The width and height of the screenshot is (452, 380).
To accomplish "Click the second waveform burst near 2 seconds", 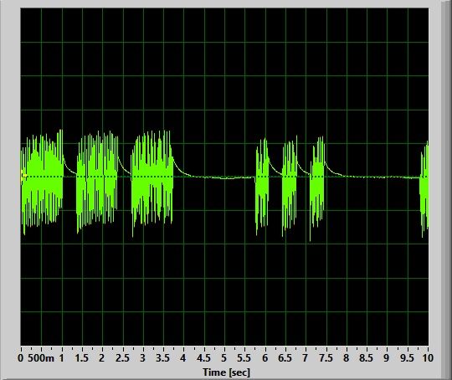I will pos(97,182).
